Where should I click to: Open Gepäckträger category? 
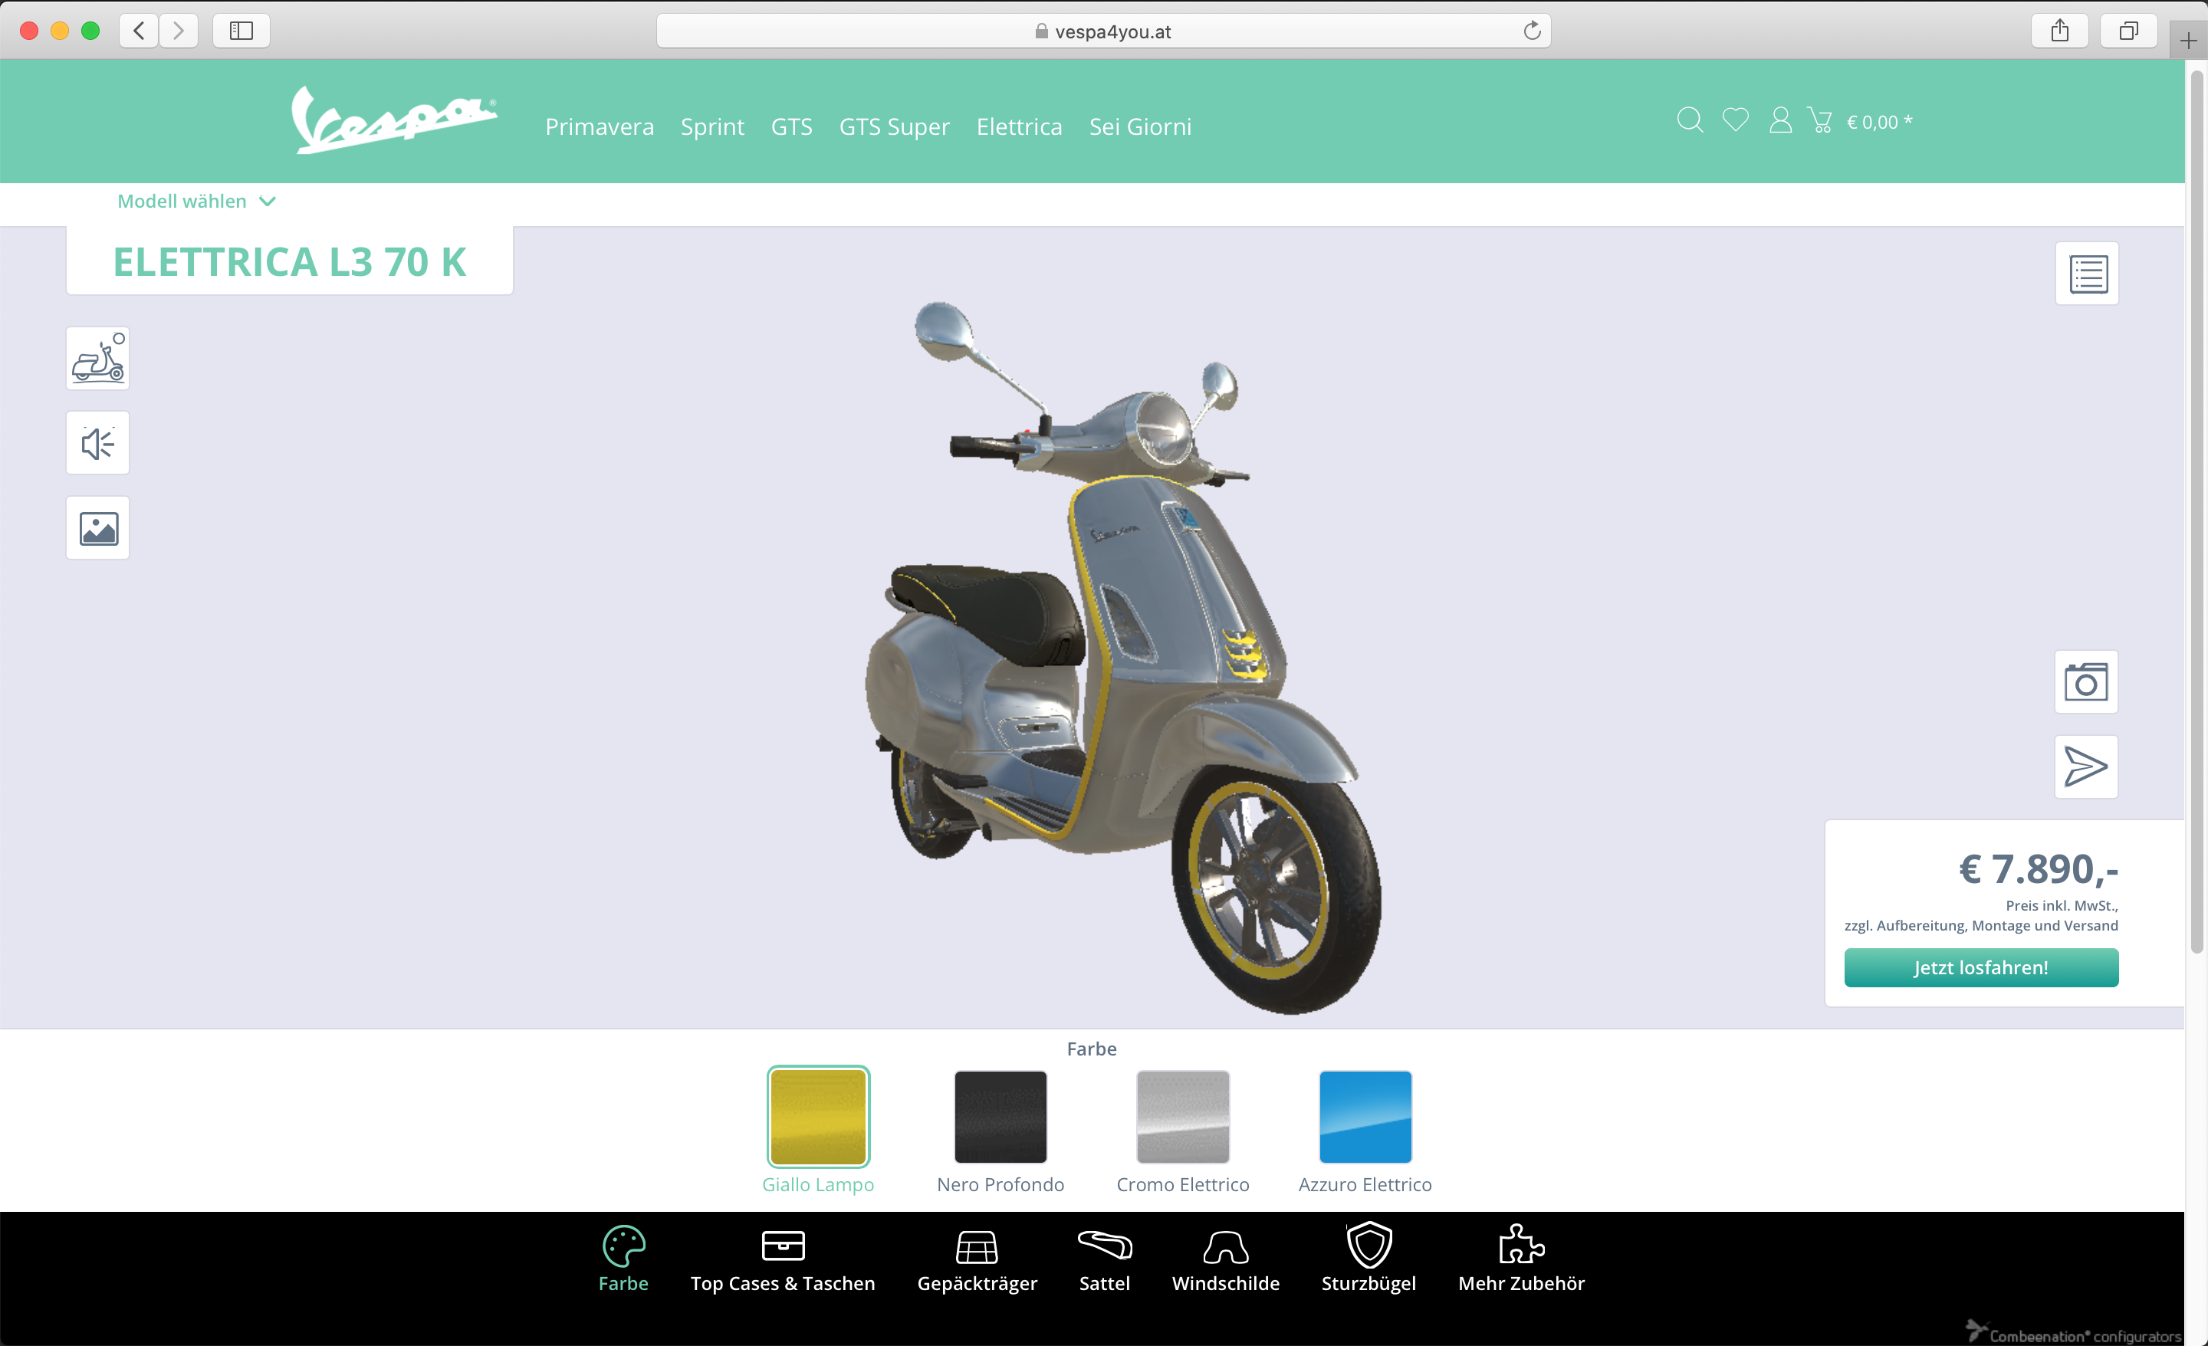tap(977, 1259)
